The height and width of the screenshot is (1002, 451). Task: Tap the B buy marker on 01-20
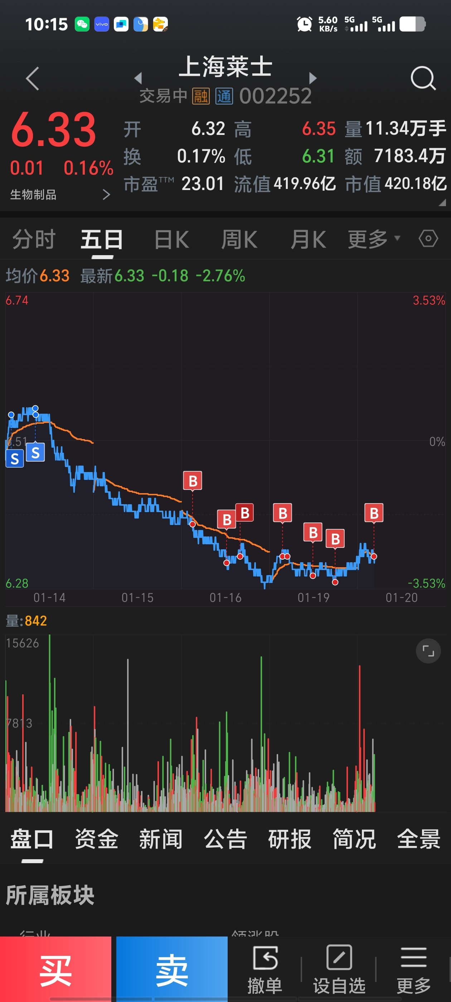click(x=374, y=513)
